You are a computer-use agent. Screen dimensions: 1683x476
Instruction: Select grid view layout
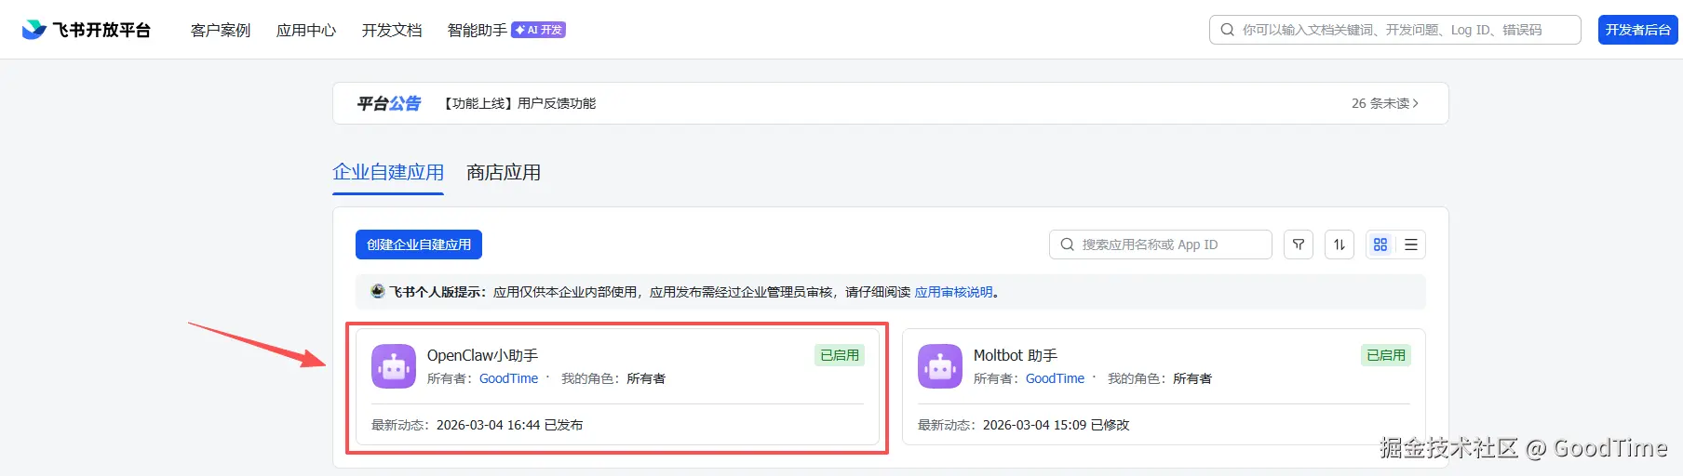point(1380,245)
